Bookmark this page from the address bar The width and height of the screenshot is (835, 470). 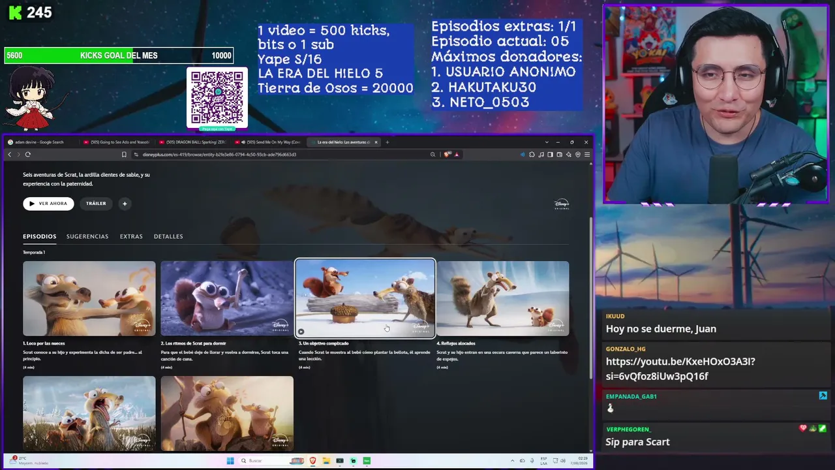click(124, 155)
